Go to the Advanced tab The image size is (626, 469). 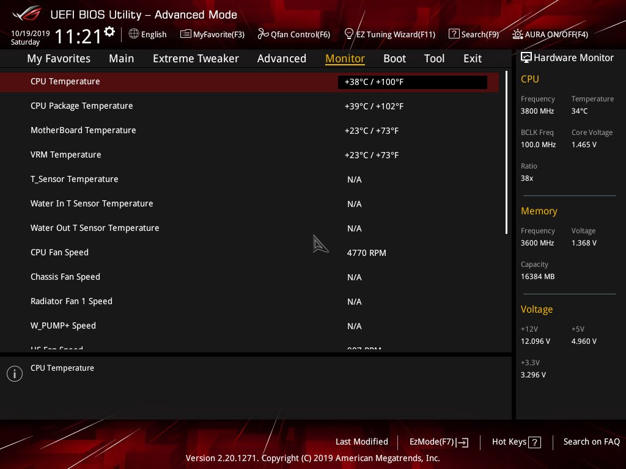[x=281, y=59]
